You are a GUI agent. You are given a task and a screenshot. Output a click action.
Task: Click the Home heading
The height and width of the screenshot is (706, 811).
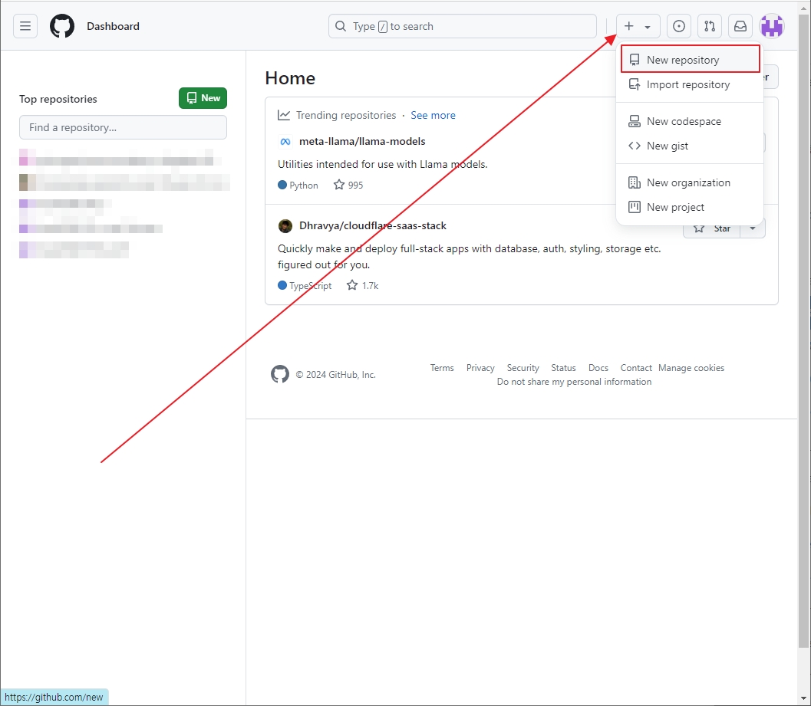coord(290,78)
